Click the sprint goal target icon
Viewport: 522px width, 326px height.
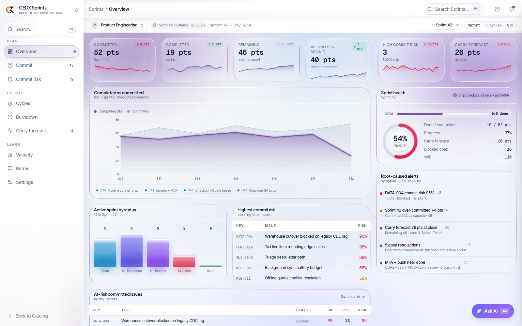point(455,95)
